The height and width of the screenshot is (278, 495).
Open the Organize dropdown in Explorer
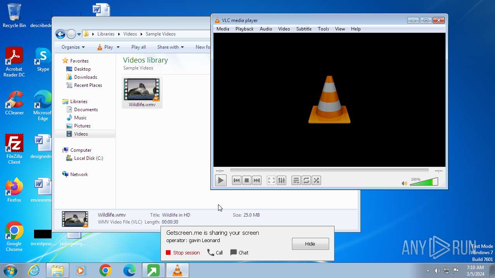point(73,47)
